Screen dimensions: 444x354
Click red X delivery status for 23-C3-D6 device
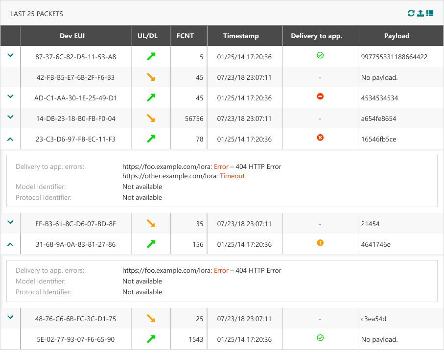pyautogui.click(x=320, y=138)
